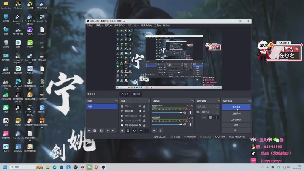304x171 pixels.
Task: Open the 场景集合(S) menu
Action: point(146,25)
